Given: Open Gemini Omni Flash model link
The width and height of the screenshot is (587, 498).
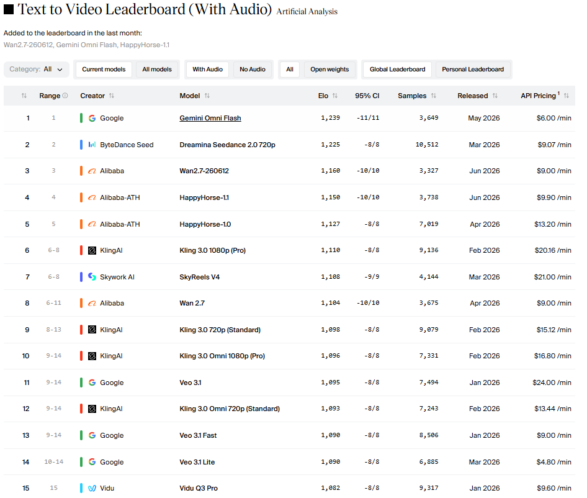Looking at the screenshot, I should coord(210,119).
